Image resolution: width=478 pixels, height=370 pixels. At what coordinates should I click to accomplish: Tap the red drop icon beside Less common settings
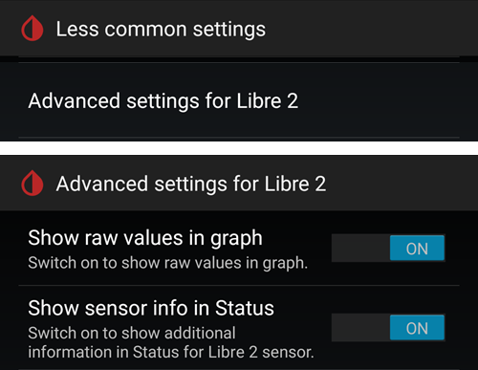[x=33, y=29]
